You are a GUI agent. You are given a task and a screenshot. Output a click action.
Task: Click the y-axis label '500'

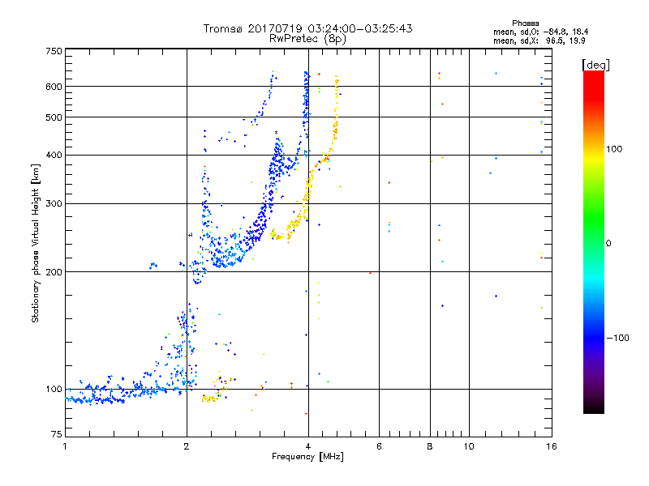54,117
